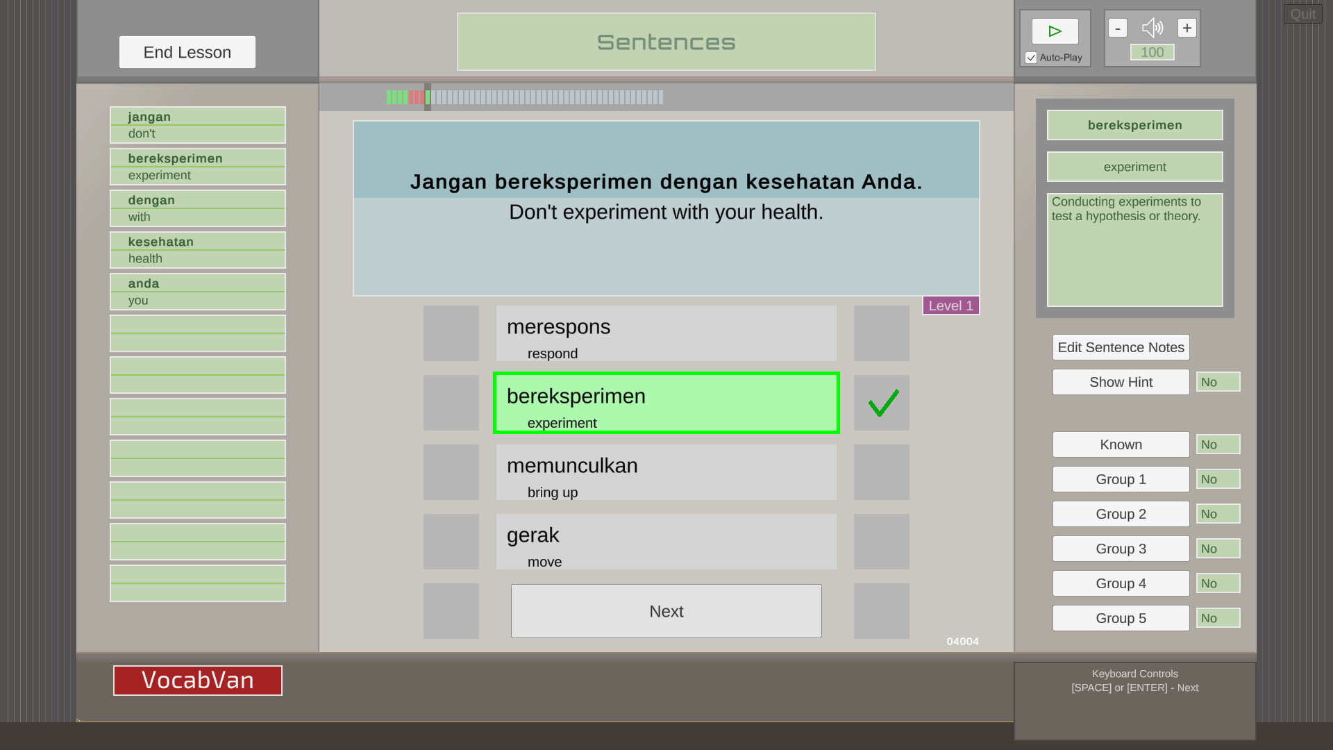
Task: Click the volume/speaker icon
Action: (x=1152, y=28)
